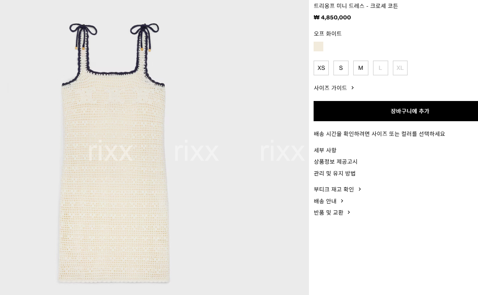Image resolution: width=478 pixels, height=295 pixels.
Task: Open the 배송 안내 shipping info link
Action: [325, 201]
